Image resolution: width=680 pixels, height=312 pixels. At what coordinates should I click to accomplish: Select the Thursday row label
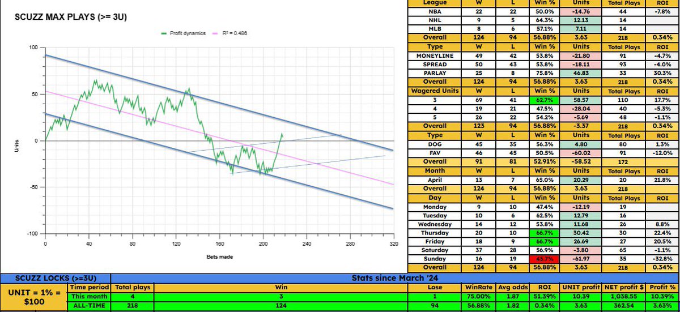tap(435, 233)
